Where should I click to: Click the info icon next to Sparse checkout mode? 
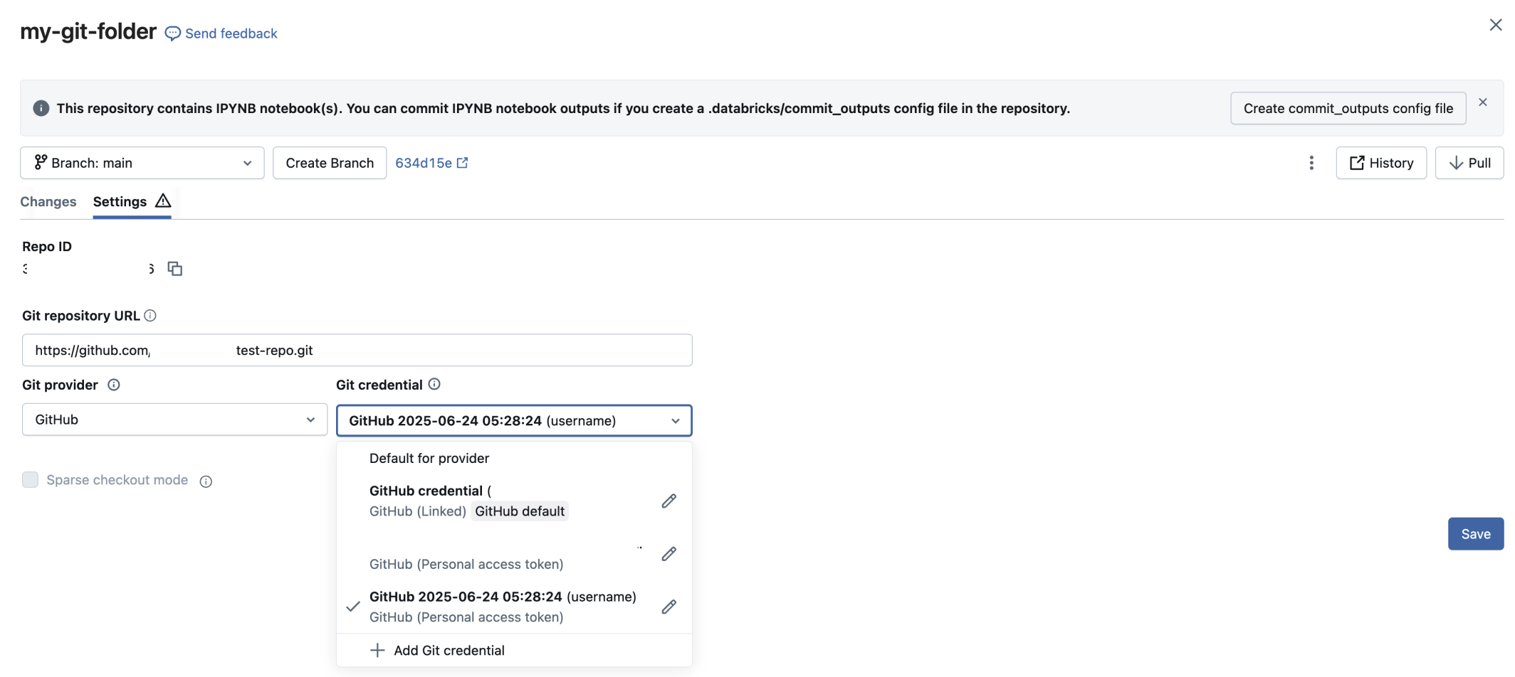coord(206,481)
